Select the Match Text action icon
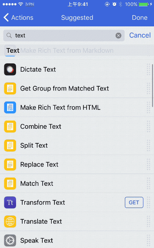 tap(10, 183)
